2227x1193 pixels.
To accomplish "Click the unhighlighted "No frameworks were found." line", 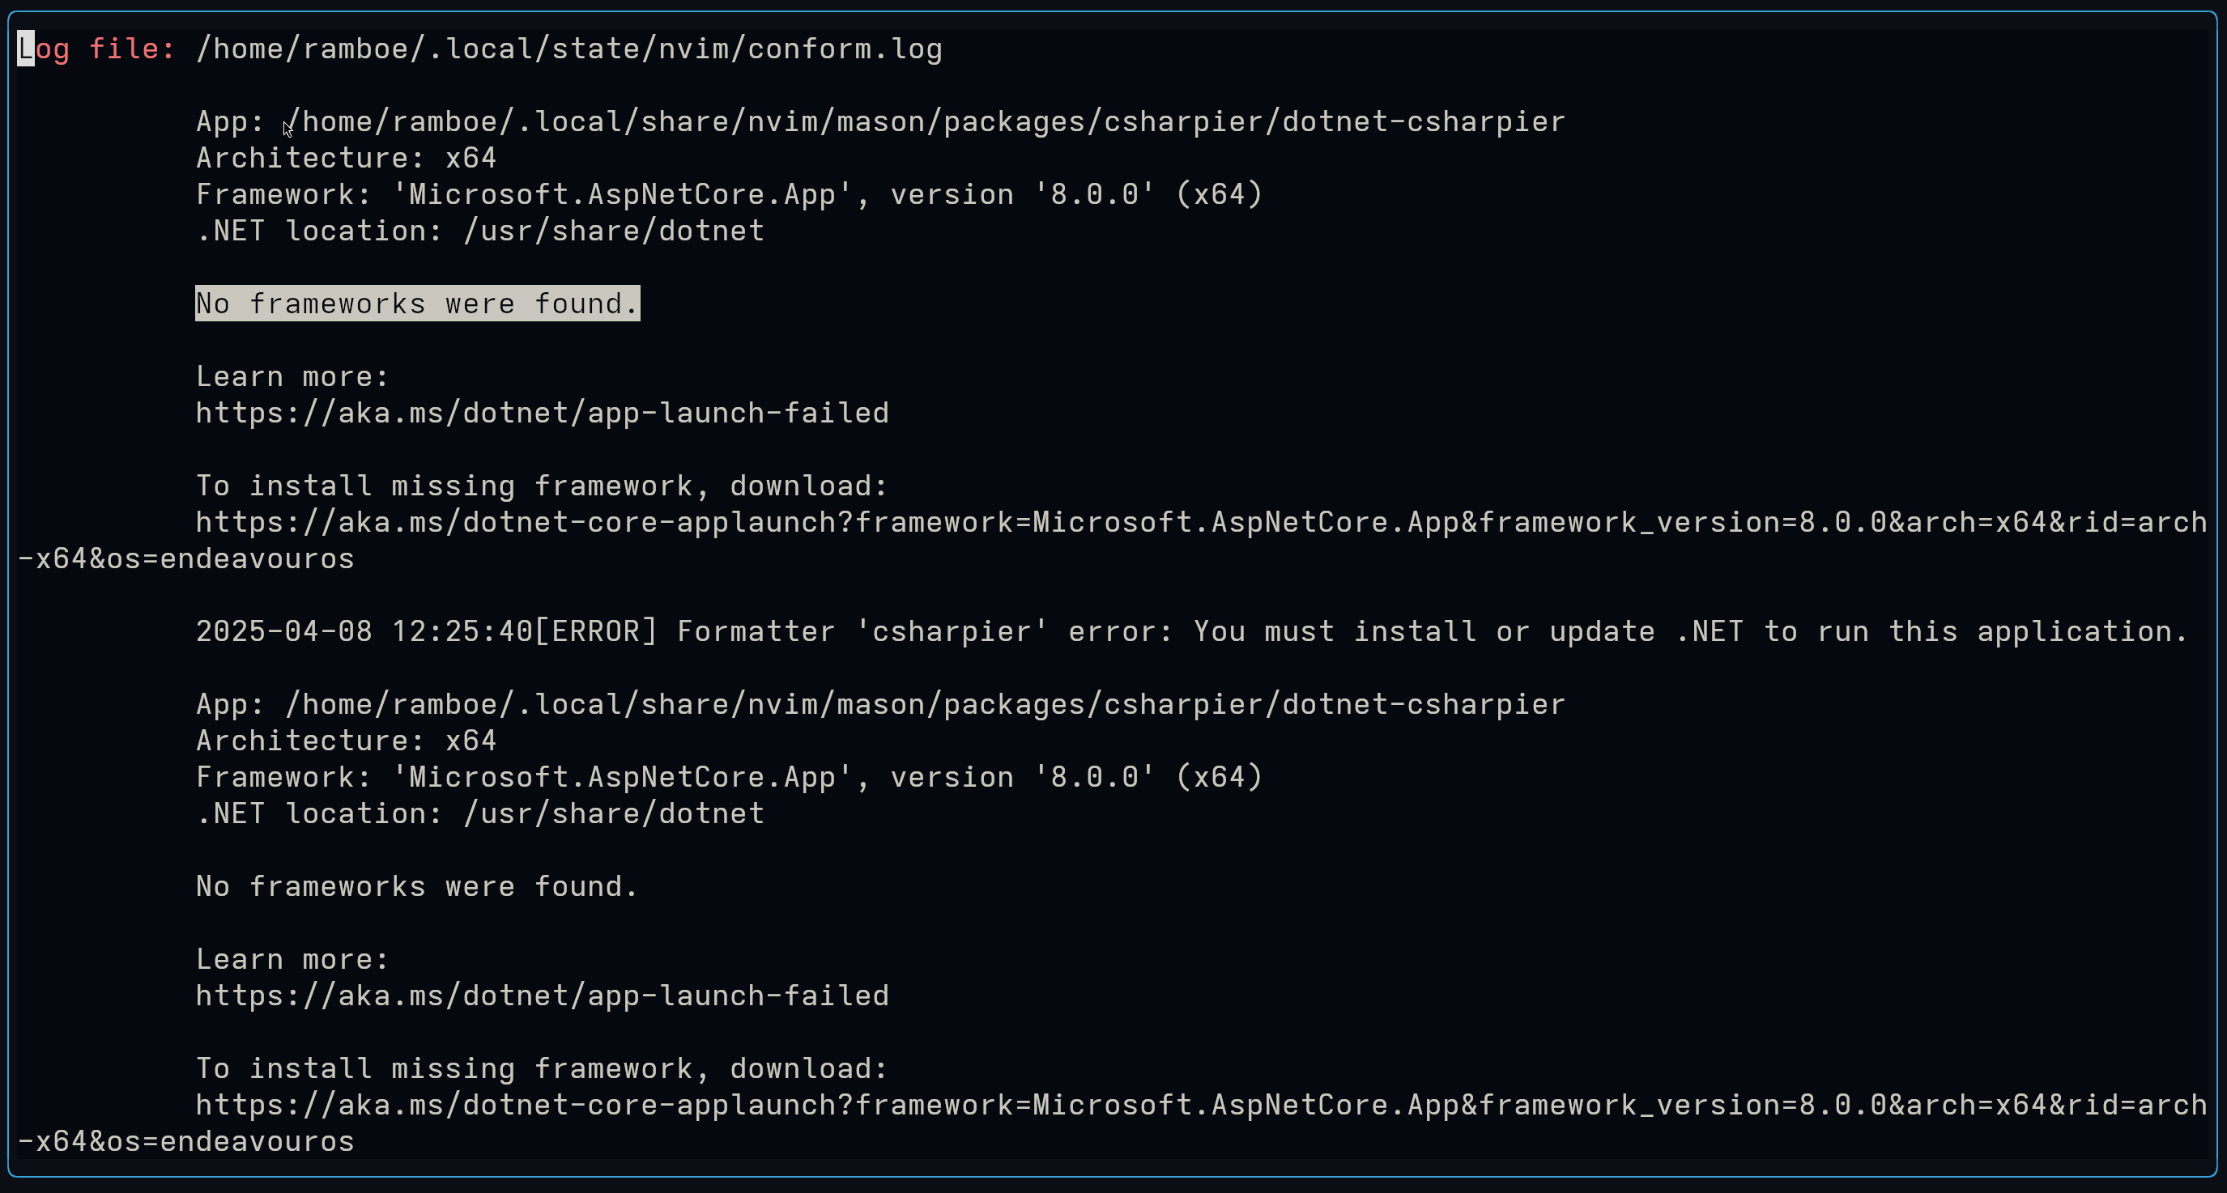I will (418, 886).
